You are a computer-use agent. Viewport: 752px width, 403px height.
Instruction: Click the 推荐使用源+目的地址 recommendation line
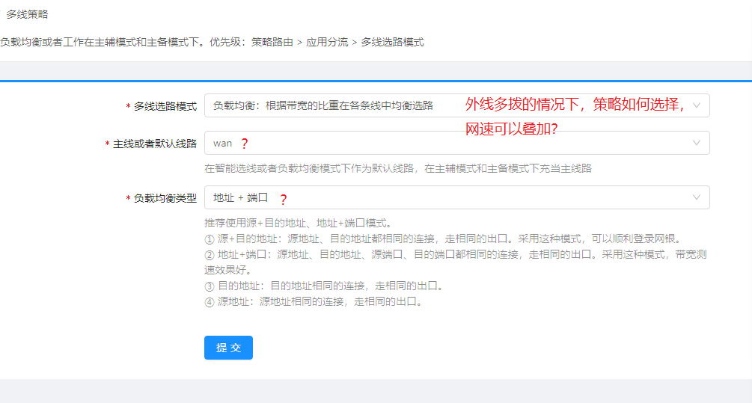pyautogui.click(x=297, y=223)
